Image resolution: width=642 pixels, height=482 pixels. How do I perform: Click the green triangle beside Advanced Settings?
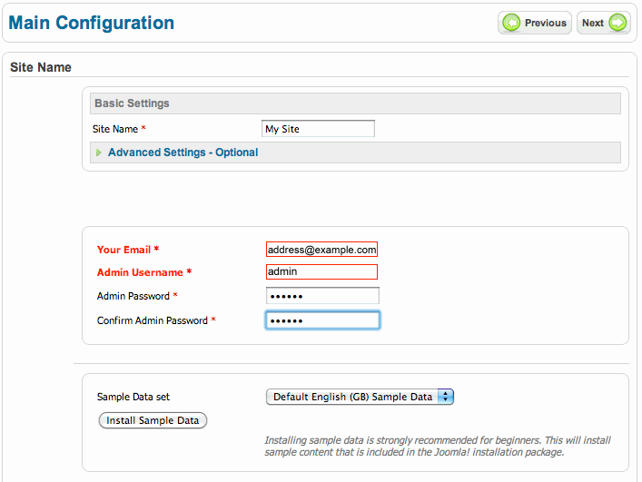(99, 152)
